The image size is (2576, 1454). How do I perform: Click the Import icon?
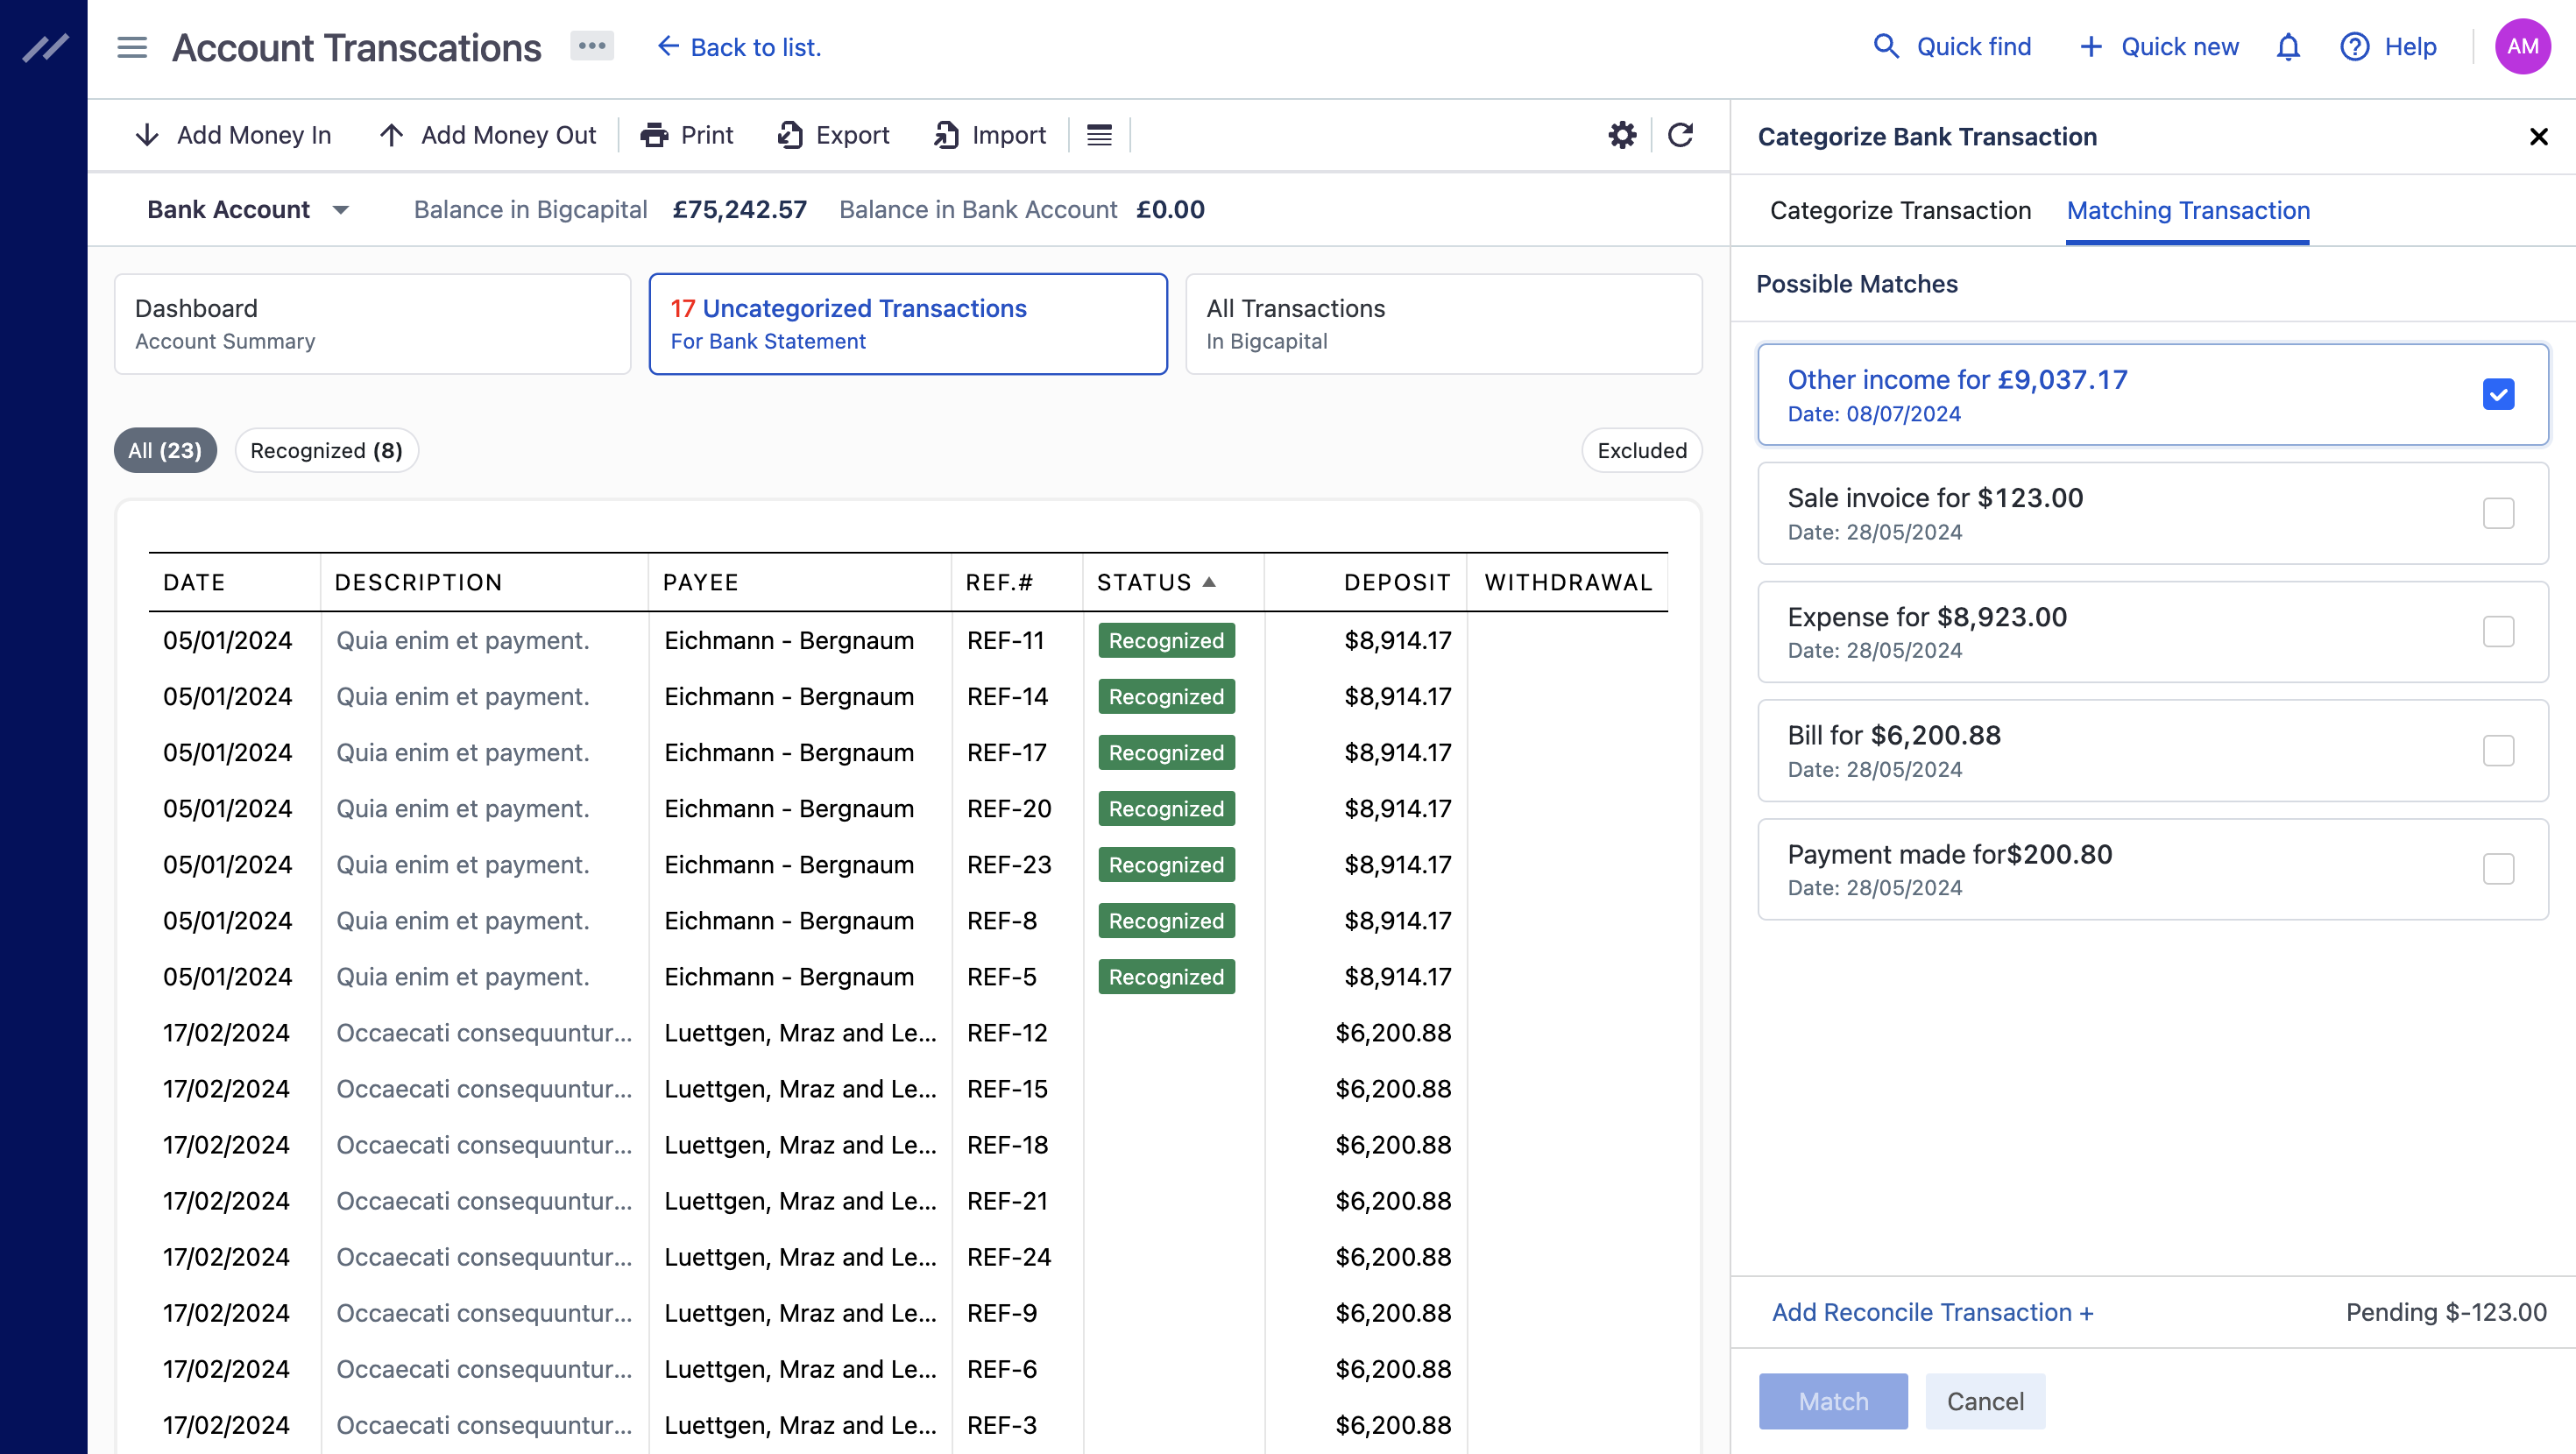tap(946, 135)
